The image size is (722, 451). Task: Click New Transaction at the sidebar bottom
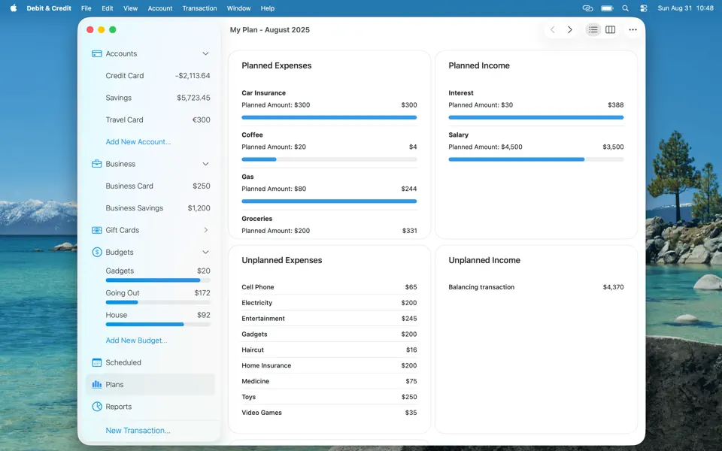click(138, 428)
